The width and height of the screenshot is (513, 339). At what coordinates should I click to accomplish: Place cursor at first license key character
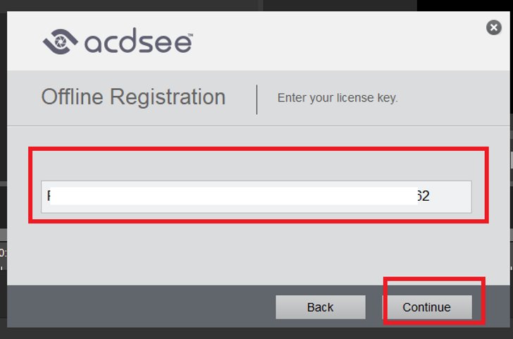49,196
